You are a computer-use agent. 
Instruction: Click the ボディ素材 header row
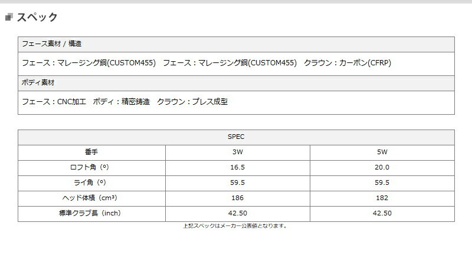pos(237,83)
